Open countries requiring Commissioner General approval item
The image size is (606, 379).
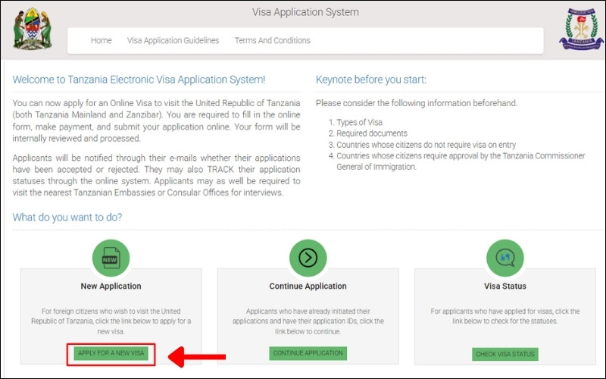pyautogui.click(x=461, y=161)
